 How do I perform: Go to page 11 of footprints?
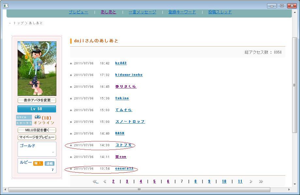pos(240,182)
